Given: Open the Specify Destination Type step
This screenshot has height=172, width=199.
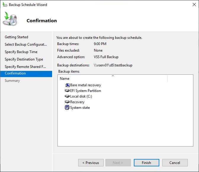Looking at the screenshot, I should tap(24, 59).
